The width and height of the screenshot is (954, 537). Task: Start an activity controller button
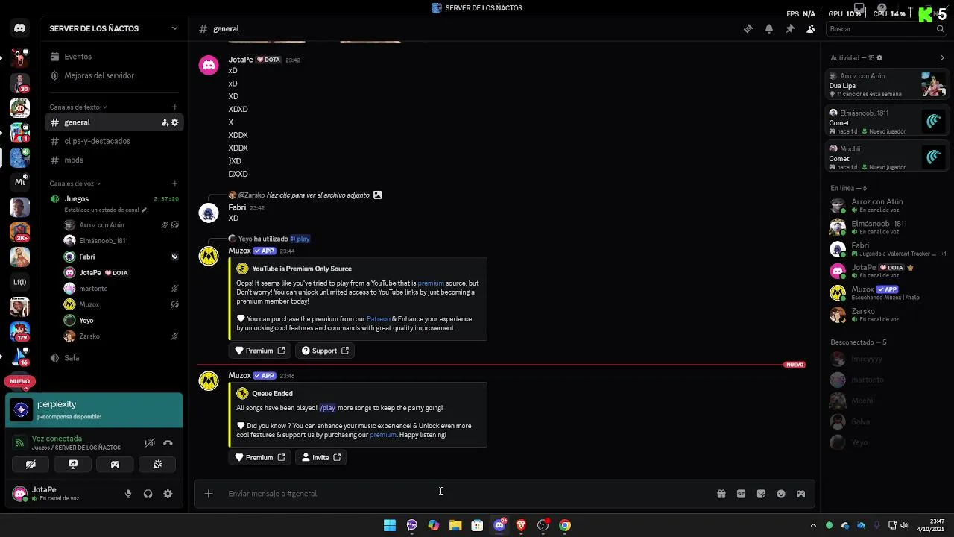115,464
